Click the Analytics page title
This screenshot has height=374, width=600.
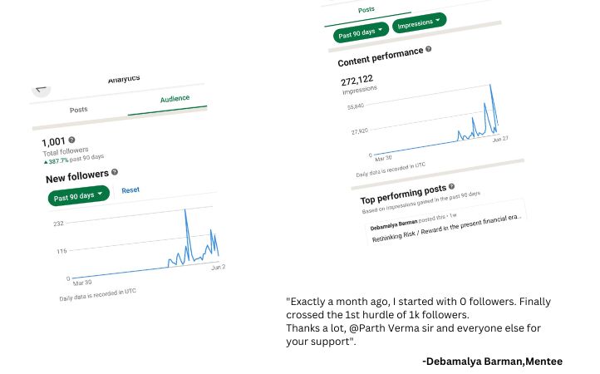tap(124, 79)
